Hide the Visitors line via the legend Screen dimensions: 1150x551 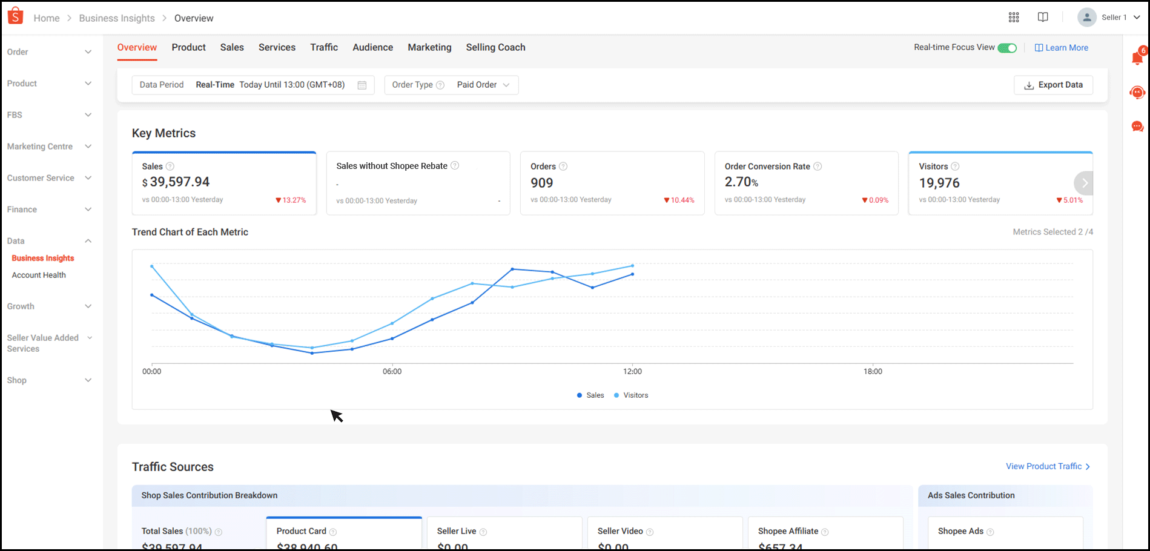pos(630,395)
